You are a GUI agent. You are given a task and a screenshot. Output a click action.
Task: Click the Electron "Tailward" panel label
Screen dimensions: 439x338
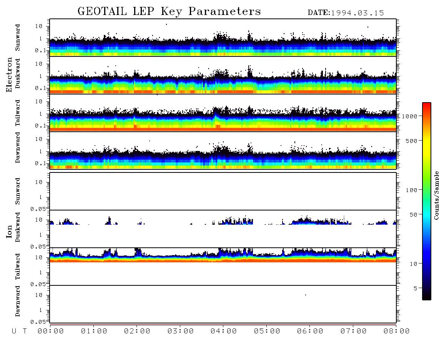(18, 113)
